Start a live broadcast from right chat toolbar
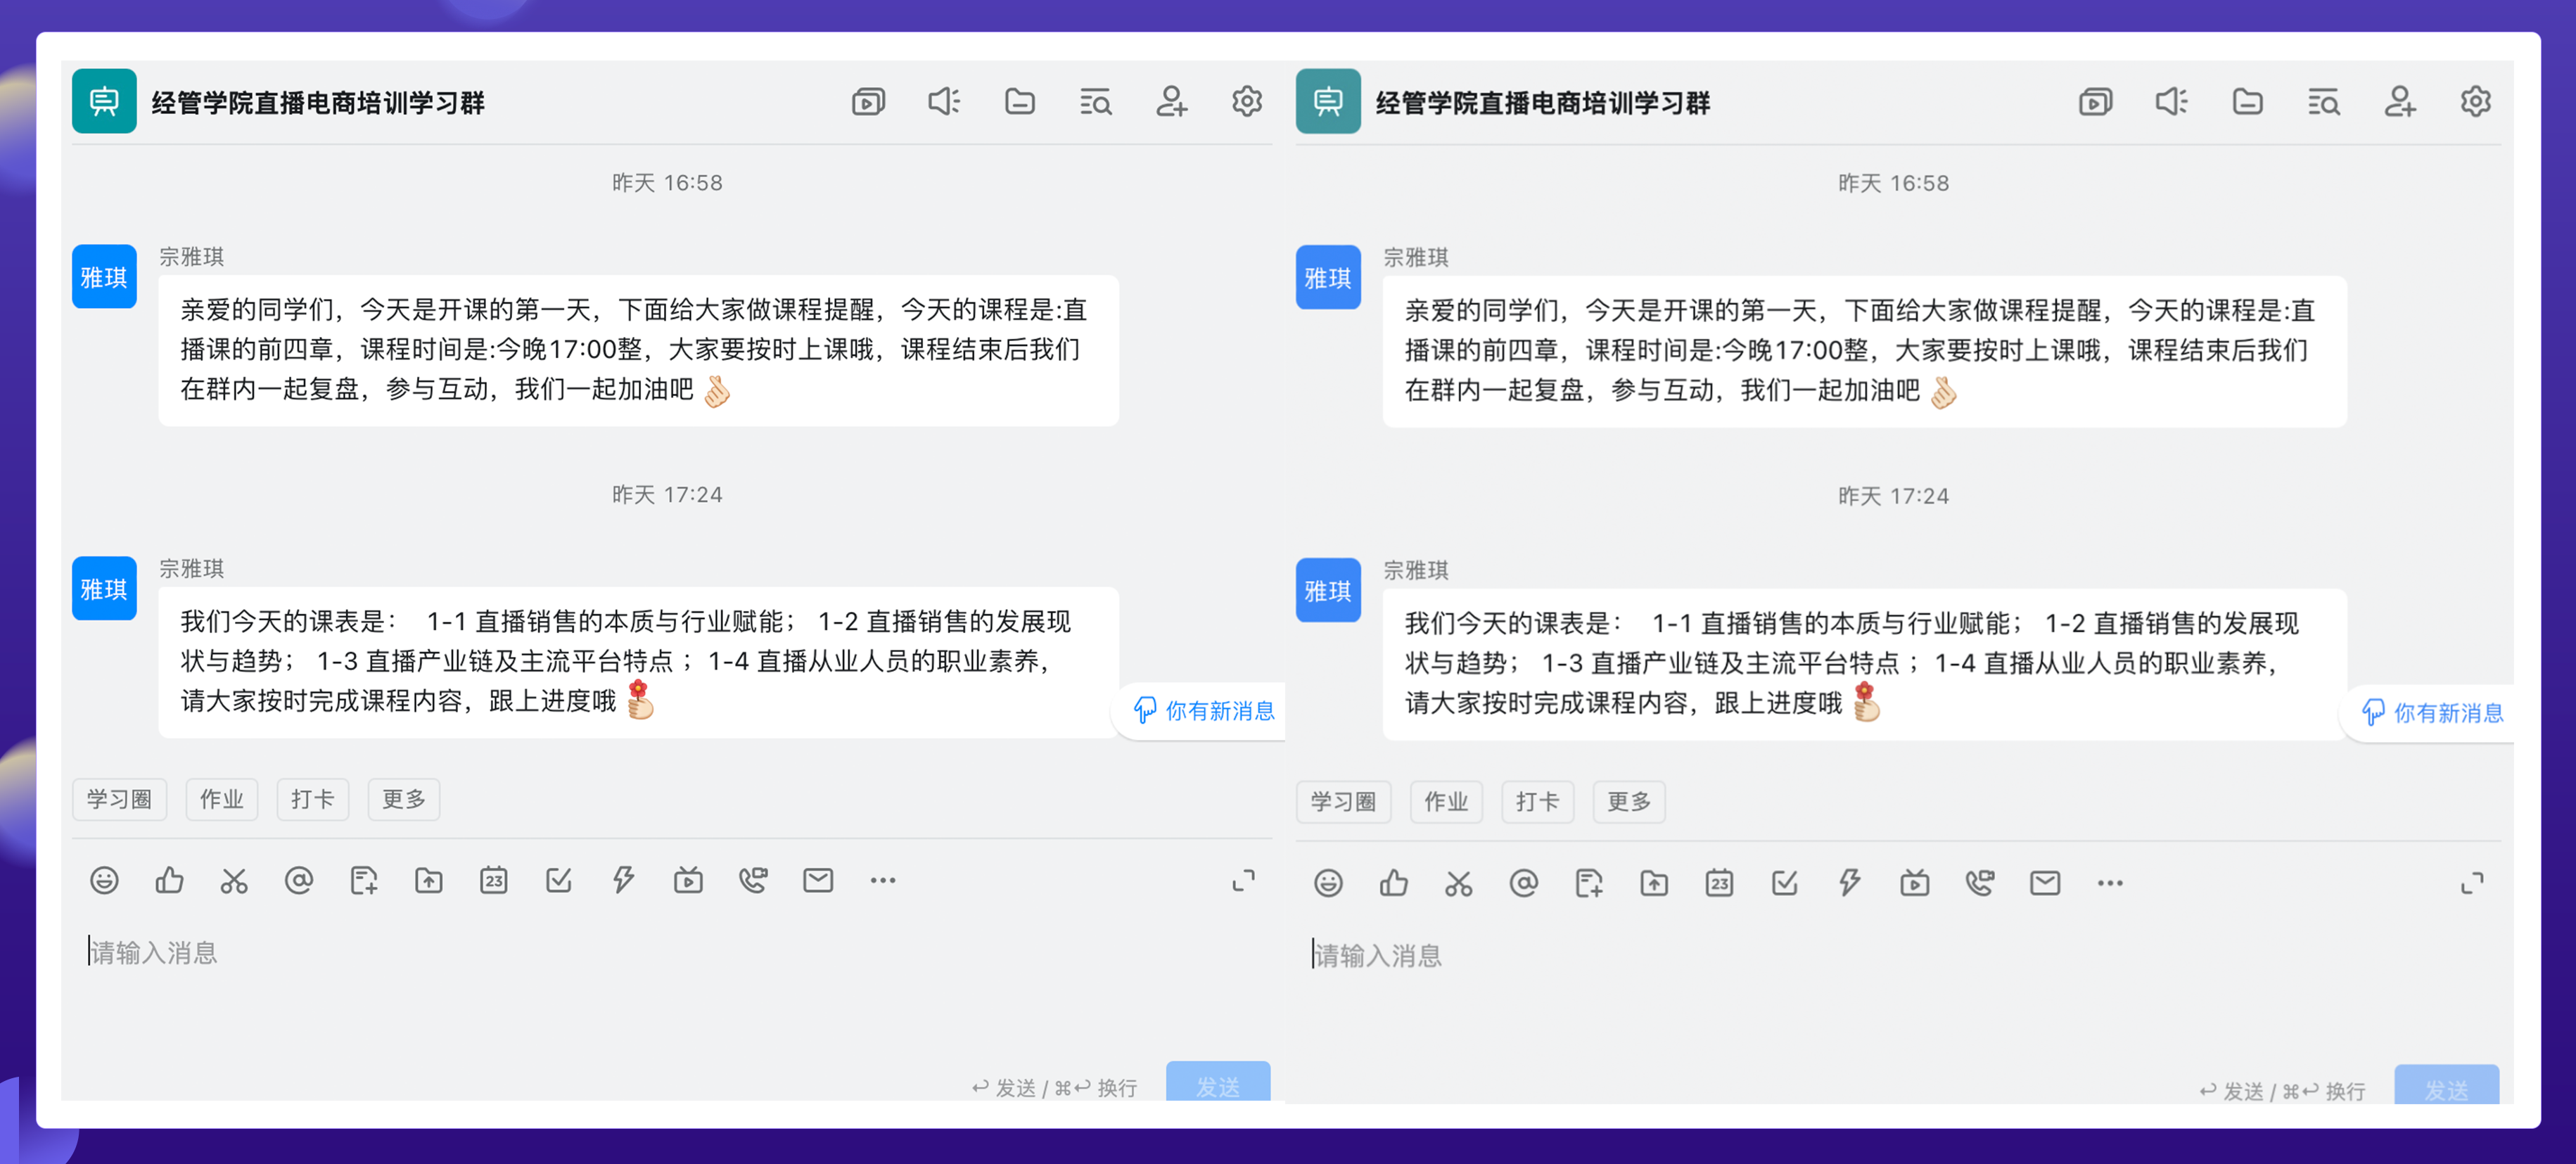The width and height of the screenshot is (2576, 1164). [x=1915, y=883]
